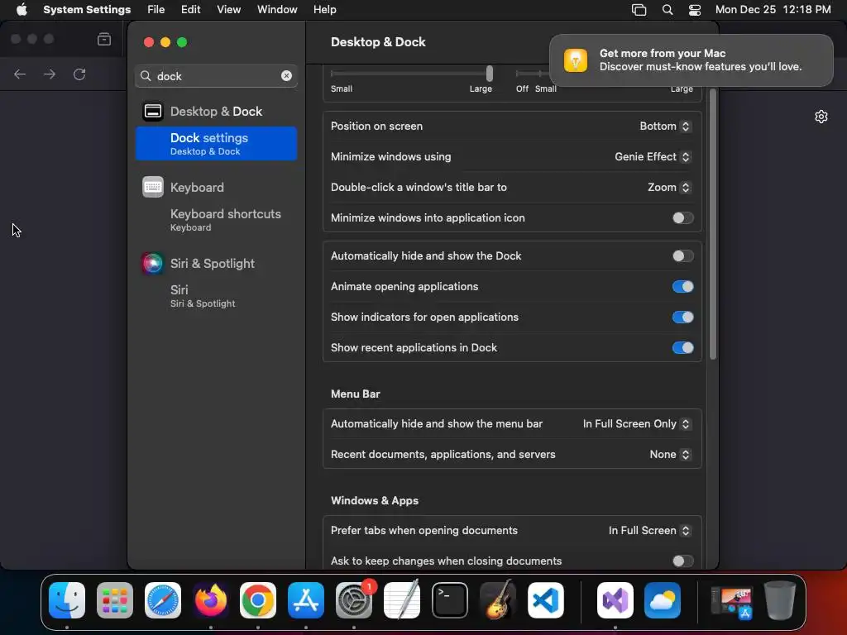Change Genie Effect minimize option

pos(653,156)
